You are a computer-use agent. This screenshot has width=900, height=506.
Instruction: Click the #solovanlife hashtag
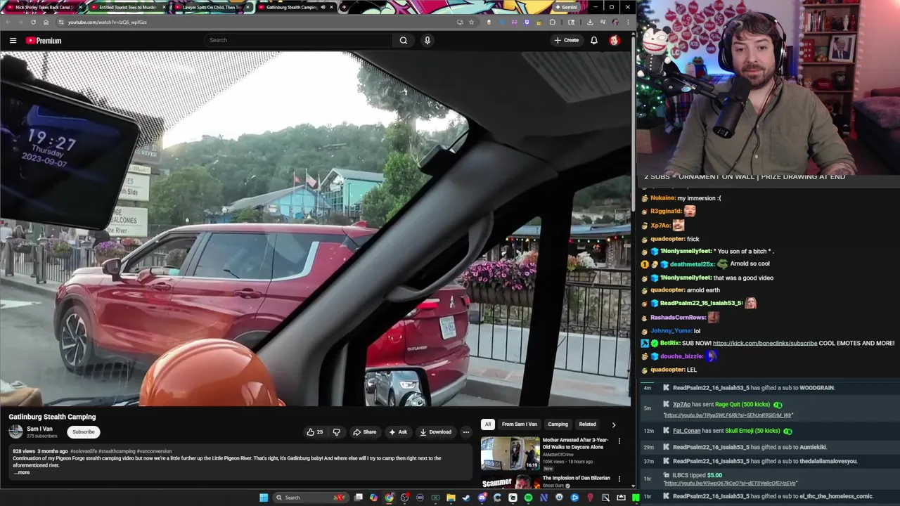[83, 451]
